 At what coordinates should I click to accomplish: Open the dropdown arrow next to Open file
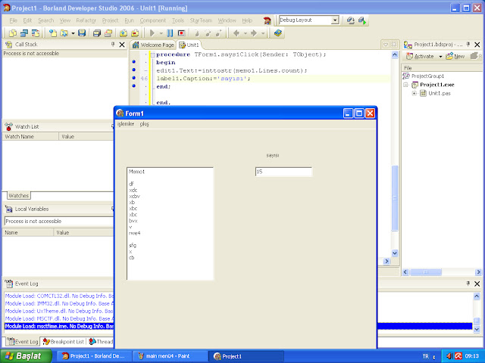pos(73,33)
